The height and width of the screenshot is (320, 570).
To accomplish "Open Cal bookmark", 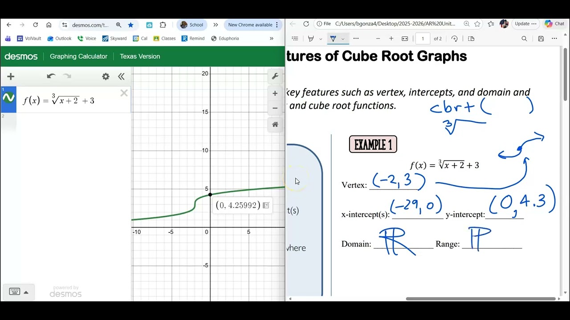I will tap(140, 39).
